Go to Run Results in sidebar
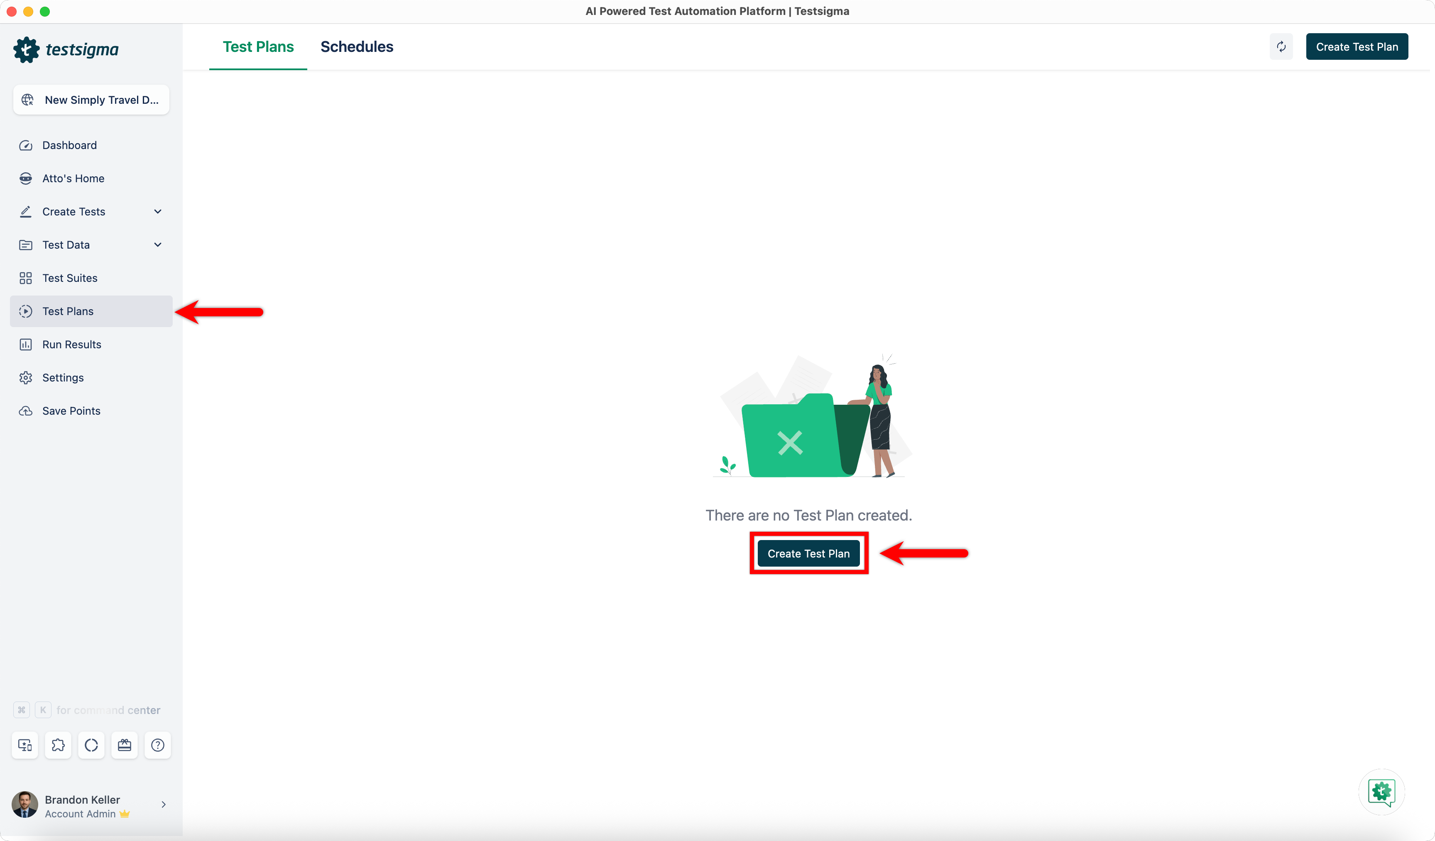Viewport: 1435px width, 841px height. (x=72, y=345)
